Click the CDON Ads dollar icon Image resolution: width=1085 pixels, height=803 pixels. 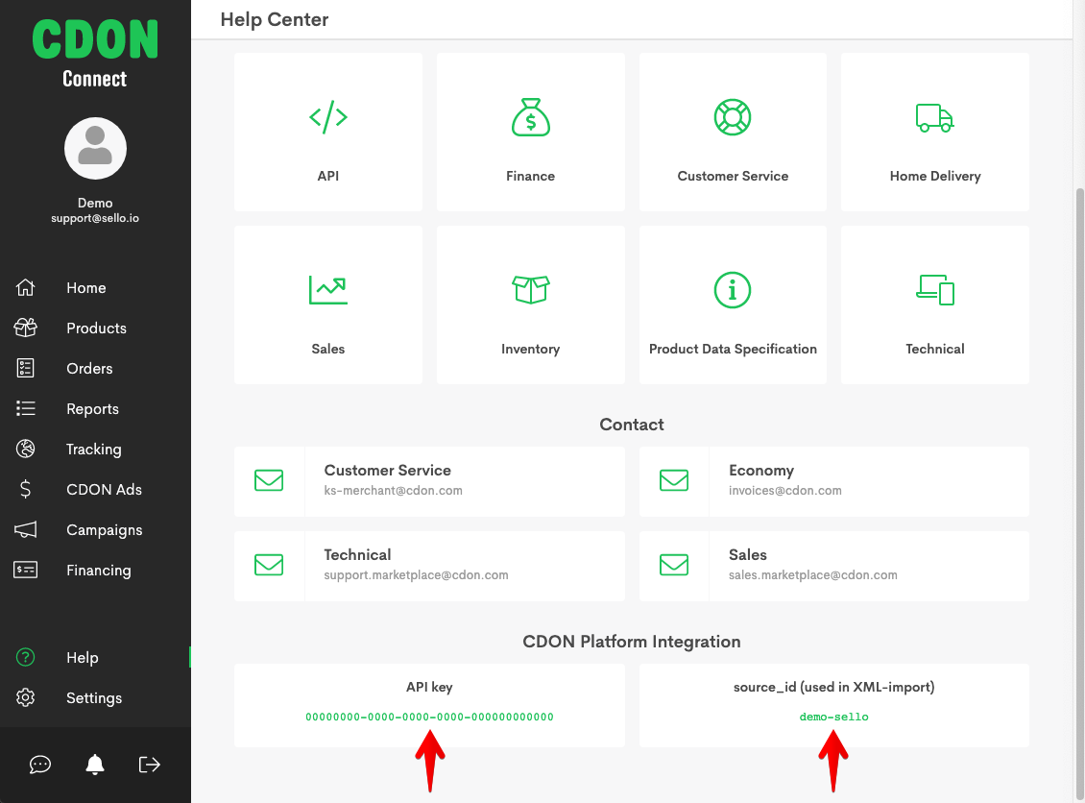click(x=26, y=490)
